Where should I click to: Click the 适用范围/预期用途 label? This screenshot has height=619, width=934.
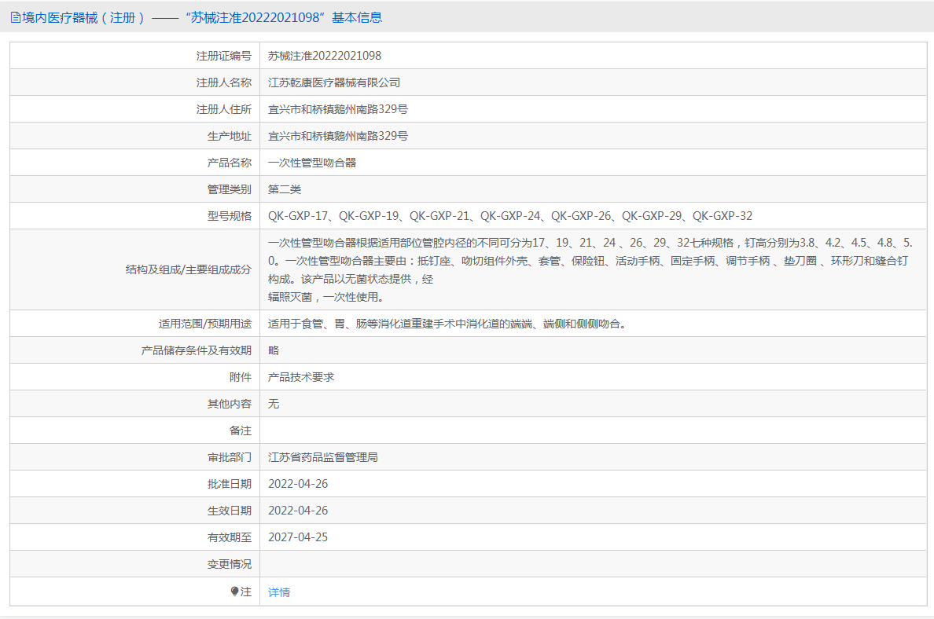click(205, 324)
